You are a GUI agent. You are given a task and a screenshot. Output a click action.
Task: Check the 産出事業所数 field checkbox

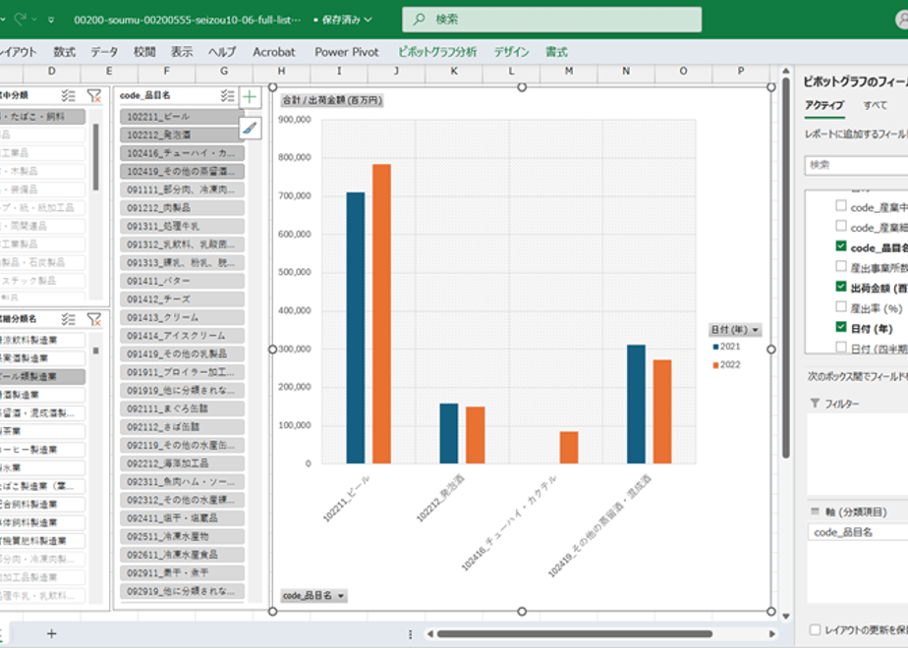[x=841, y=266]
